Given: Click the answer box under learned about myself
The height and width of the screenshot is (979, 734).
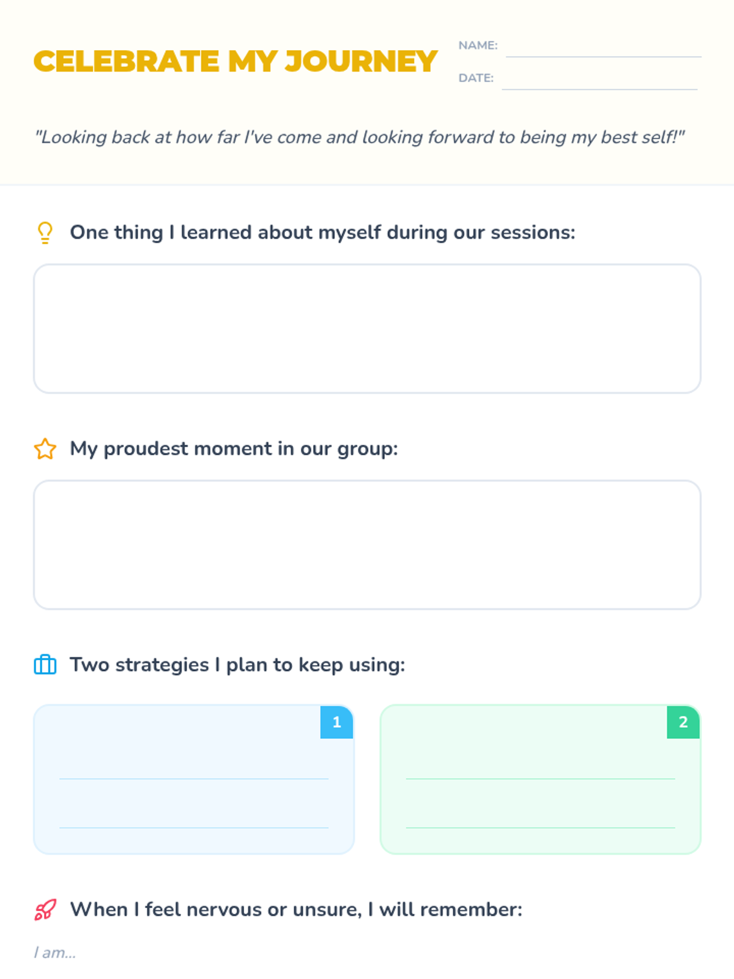Looking at the screenshot, I should point(367,329).
